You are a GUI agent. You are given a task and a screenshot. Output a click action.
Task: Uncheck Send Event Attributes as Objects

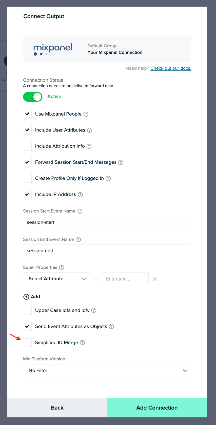[27, 326]
